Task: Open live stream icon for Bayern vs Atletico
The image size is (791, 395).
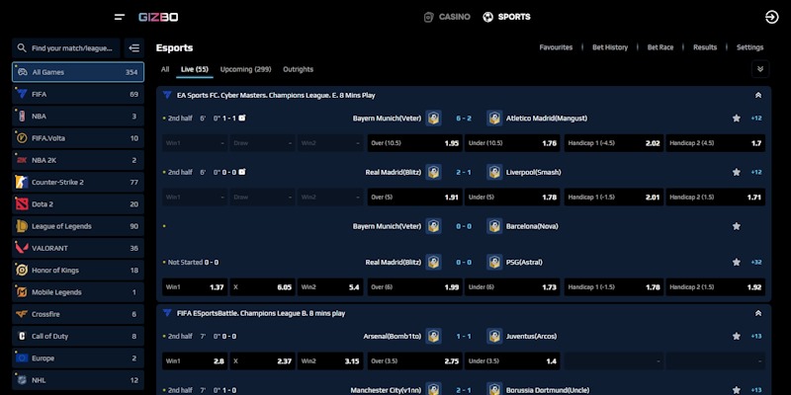Action: pyautogui.click(x=242, y=118)
